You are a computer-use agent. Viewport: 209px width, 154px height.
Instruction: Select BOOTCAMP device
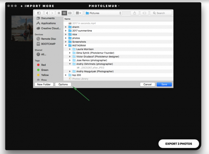[x=46, y=44]
